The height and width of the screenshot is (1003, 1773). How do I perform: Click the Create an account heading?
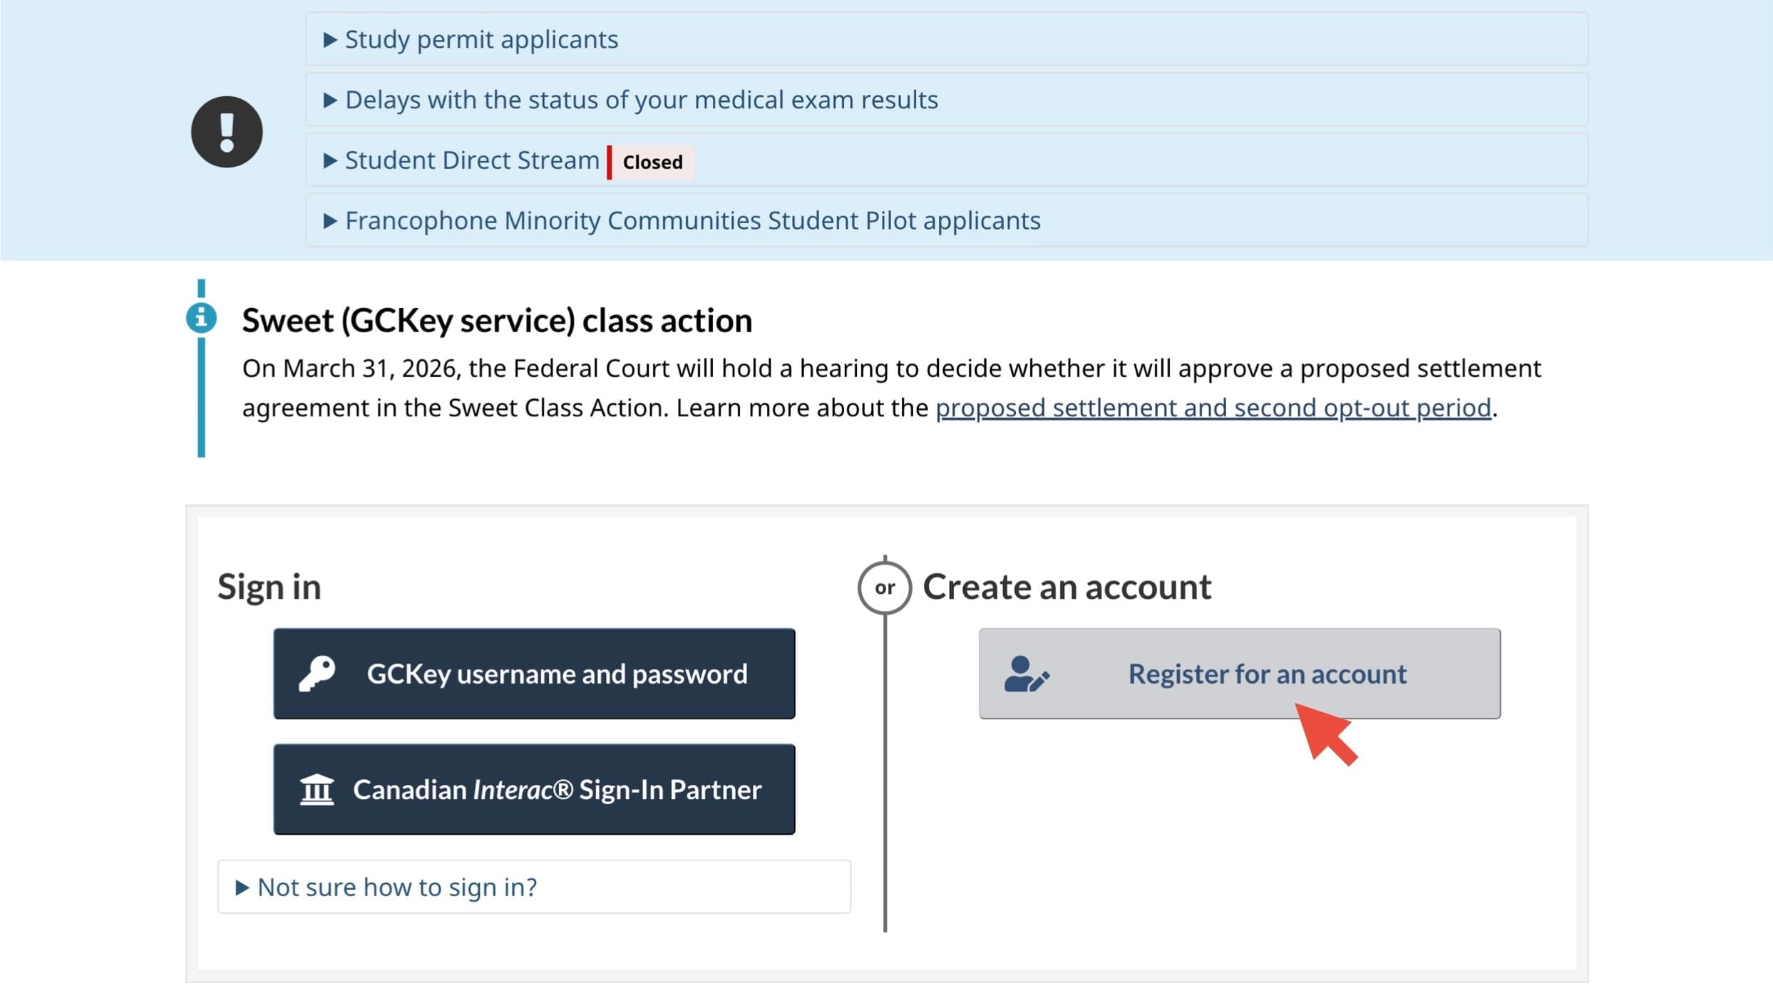pyautogui.click(x=1067, y=587)
